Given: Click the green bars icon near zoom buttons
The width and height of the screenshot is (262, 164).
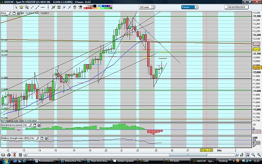Looking at the screenshot, I should 241,155.
